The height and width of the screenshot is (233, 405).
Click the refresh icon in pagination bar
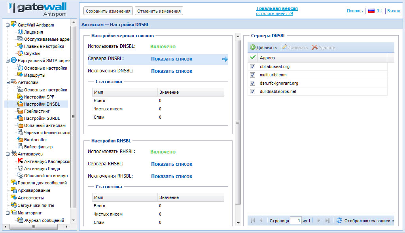coord(339,220)
